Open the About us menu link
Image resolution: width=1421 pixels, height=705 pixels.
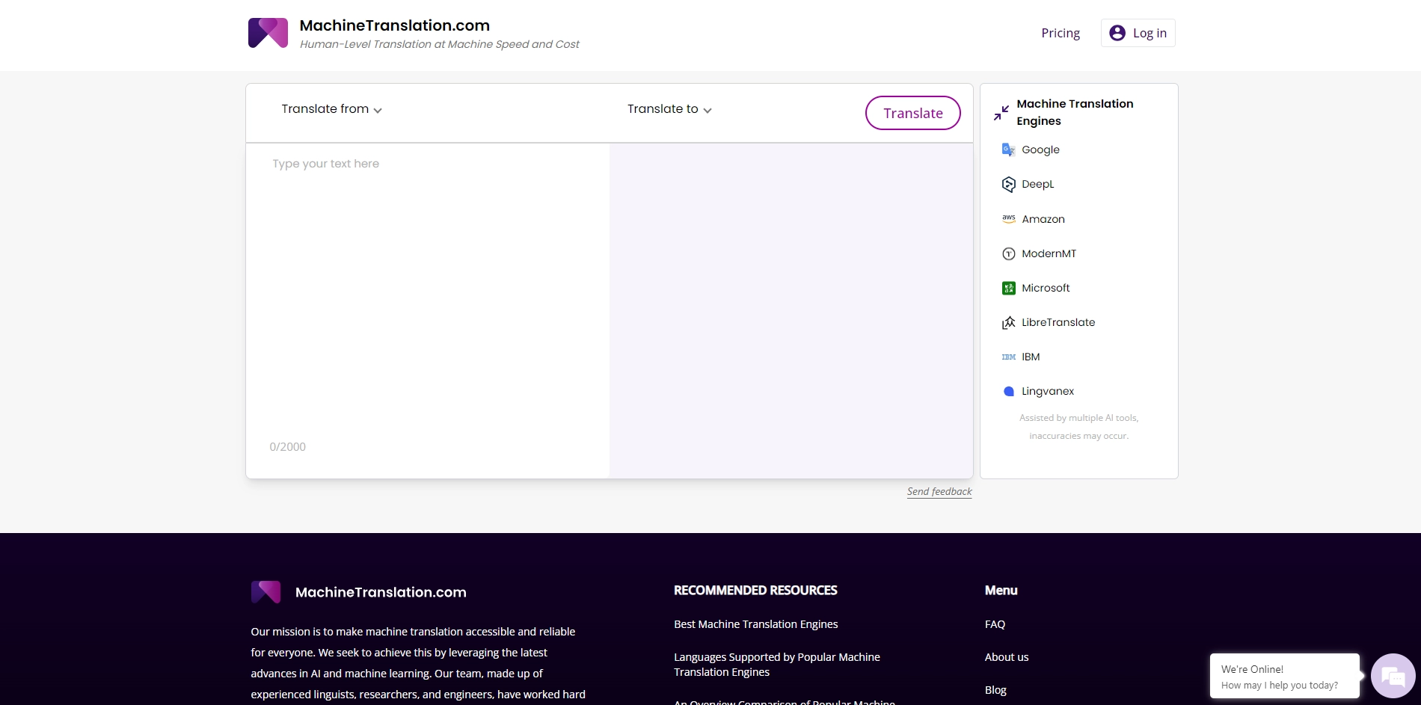(x=1007, y=657)
